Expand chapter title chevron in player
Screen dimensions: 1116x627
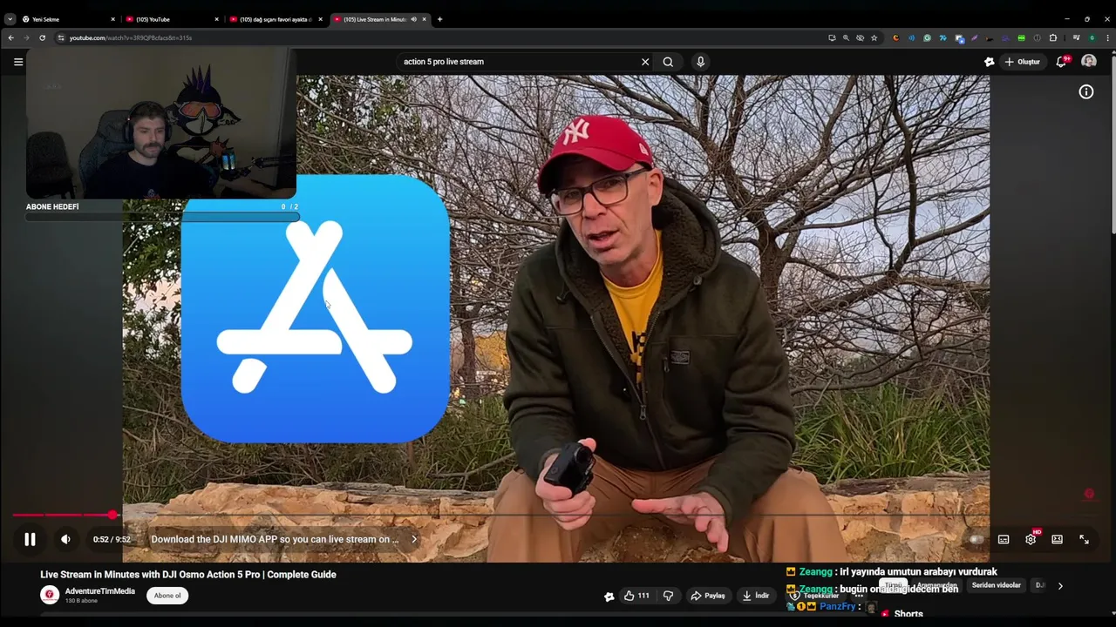point(414,539)
